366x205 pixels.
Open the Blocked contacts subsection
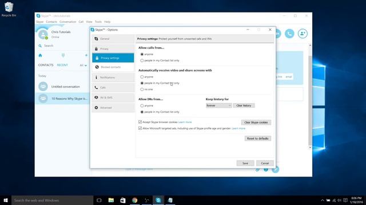click(113, 67)
